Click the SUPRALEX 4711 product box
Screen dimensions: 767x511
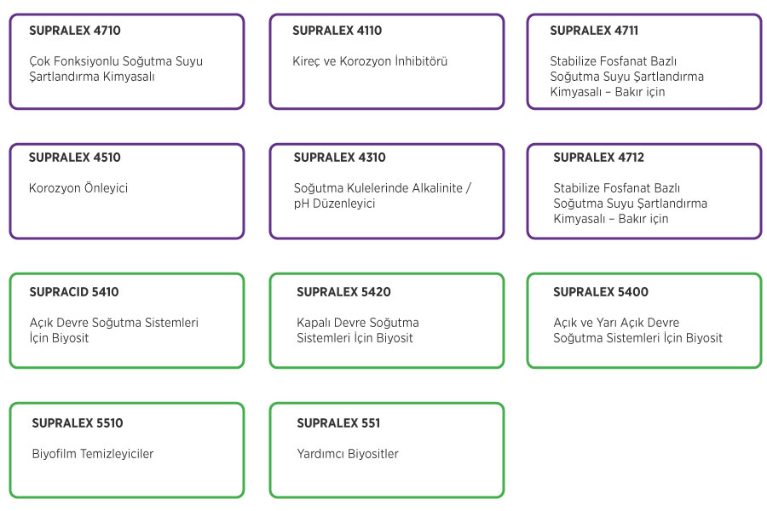click(x=643, y=61)
